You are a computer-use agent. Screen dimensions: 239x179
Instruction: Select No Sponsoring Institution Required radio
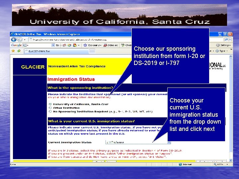click(x=50, y=112)
